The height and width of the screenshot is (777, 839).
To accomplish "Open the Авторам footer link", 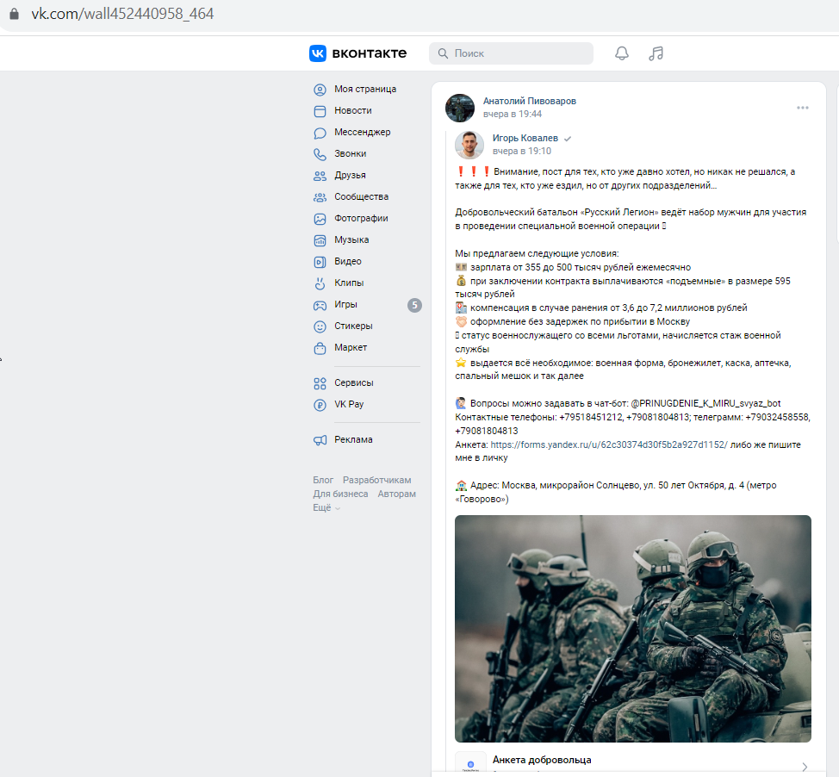I will click(396, 494).
